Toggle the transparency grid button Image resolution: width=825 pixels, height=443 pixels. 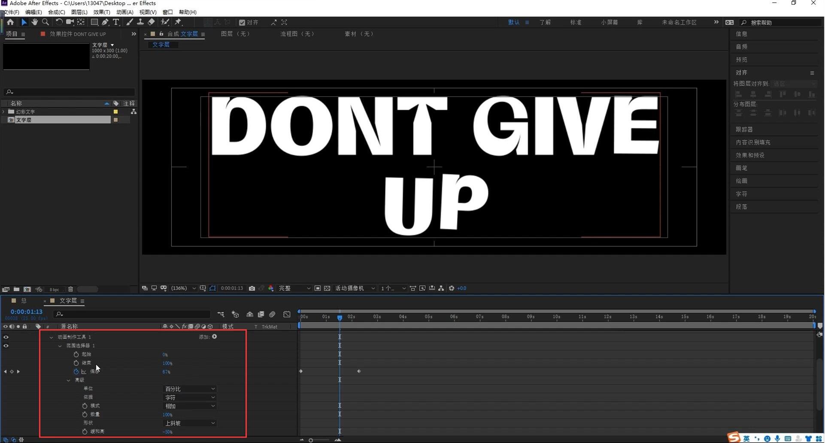tap(327, 289)
